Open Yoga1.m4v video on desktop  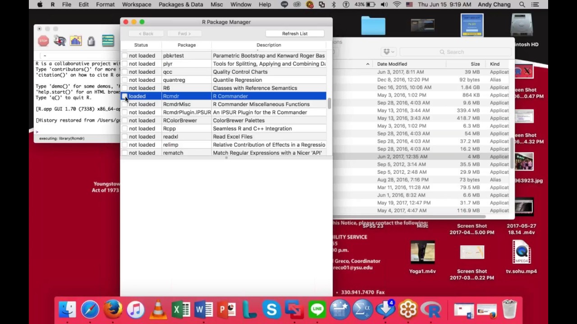[422, 257]
